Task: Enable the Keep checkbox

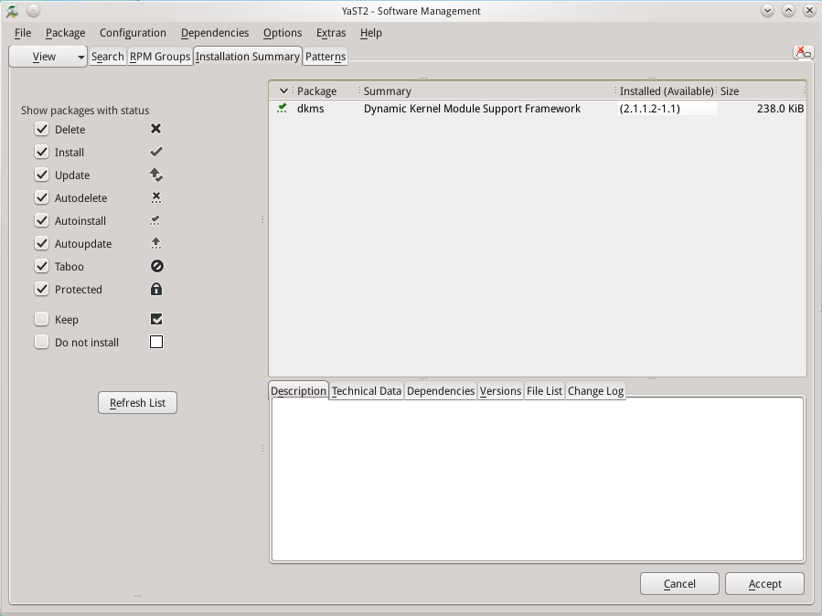Action: click(x=41, y=319)
